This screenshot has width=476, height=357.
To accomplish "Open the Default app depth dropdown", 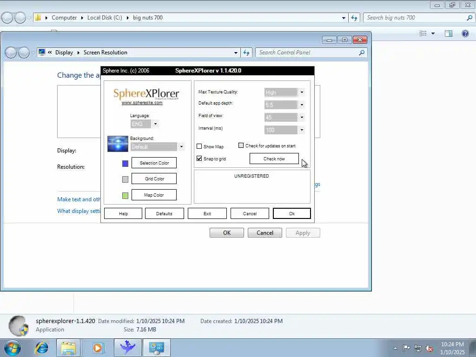I will coord(302,105).
